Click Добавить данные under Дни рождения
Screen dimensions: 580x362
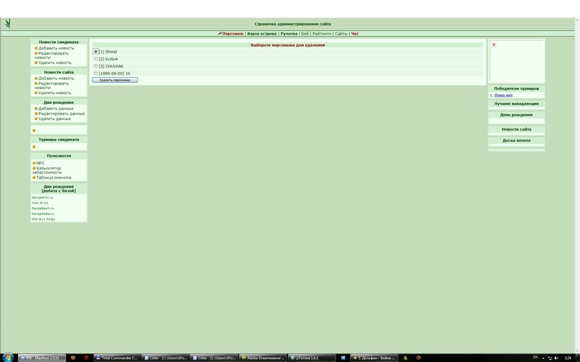point(56,108)
